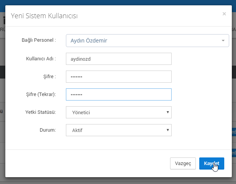Close the Yeni Sistem Kullanıcısı dialog
Image resolution: width=236 pixels, height=184 pixels.
[224, 14]
